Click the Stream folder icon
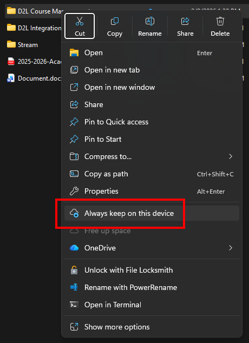 (x=11, y=44)
